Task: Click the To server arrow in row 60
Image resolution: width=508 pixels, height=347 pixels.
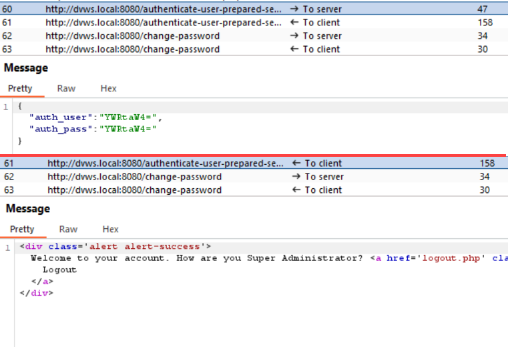Action: [x=294, y=9]
